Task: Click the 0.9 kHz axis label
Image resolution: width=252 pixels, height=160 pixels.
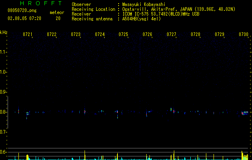Action: 4,92
